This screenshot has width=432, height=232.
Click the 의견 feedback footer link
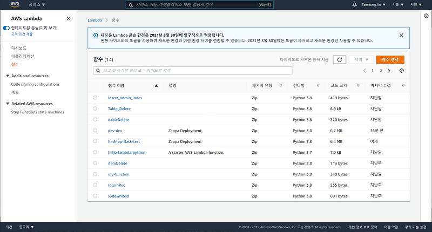click(9, 227)
